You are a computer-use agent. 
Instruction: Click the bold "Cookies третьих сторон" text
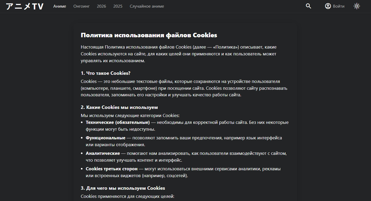tap(111, 169)
